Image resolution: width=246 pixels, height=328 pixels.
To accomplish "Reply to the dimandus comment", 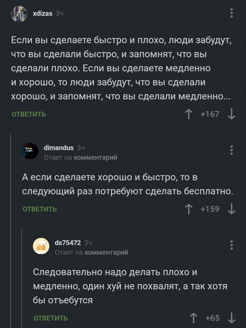I will coord(40,209).
